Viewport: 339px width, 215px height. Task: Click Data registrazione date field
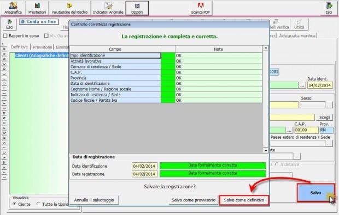coord(144,174)
